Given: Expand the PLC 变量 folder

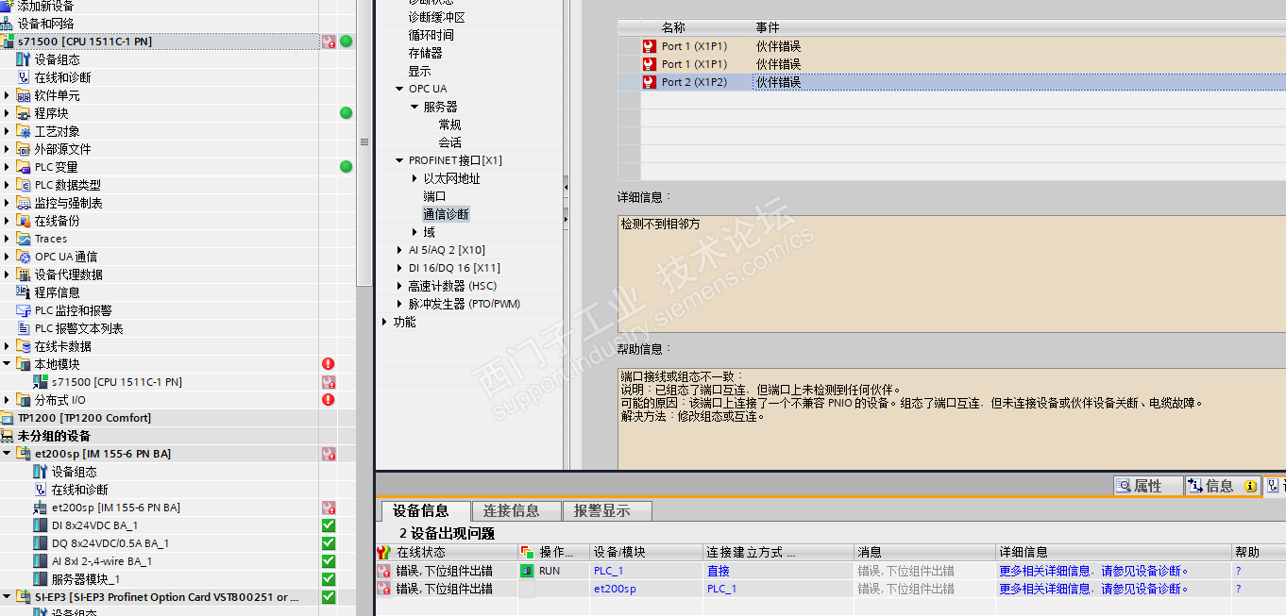Looking at the screenshot, I should point(8,167).
